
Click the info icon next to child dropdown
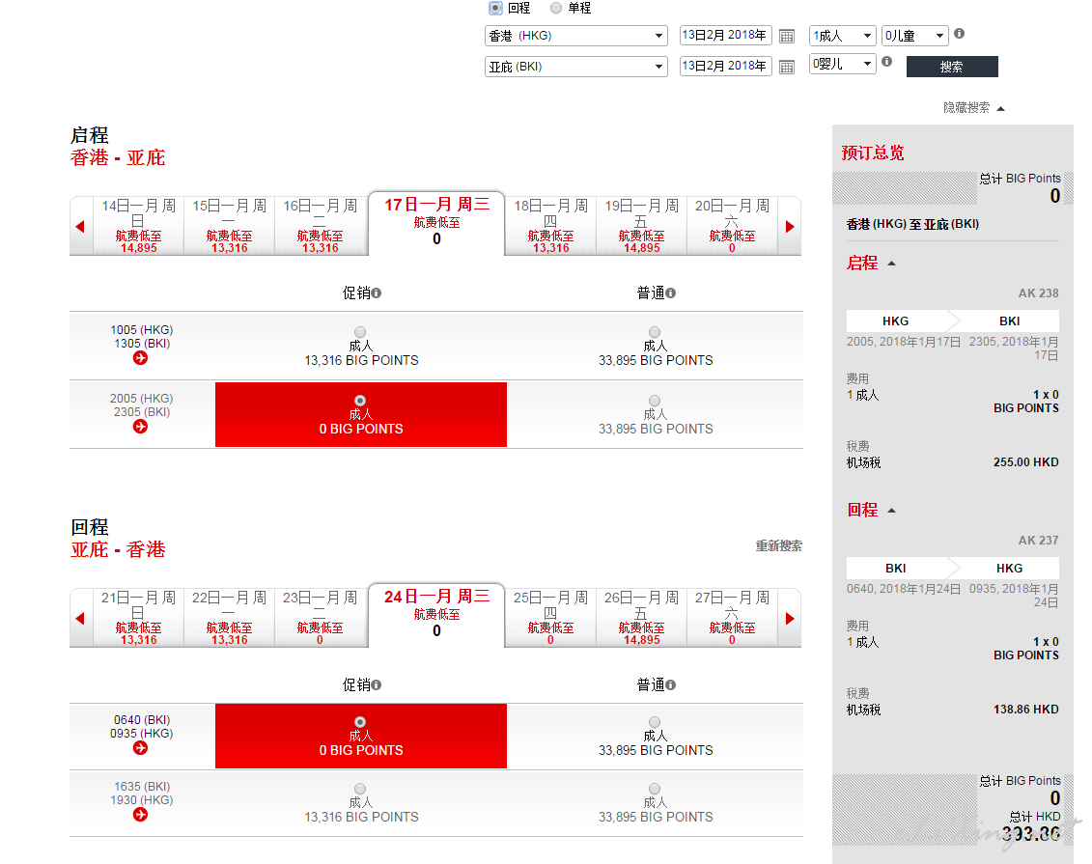point(959,34)
